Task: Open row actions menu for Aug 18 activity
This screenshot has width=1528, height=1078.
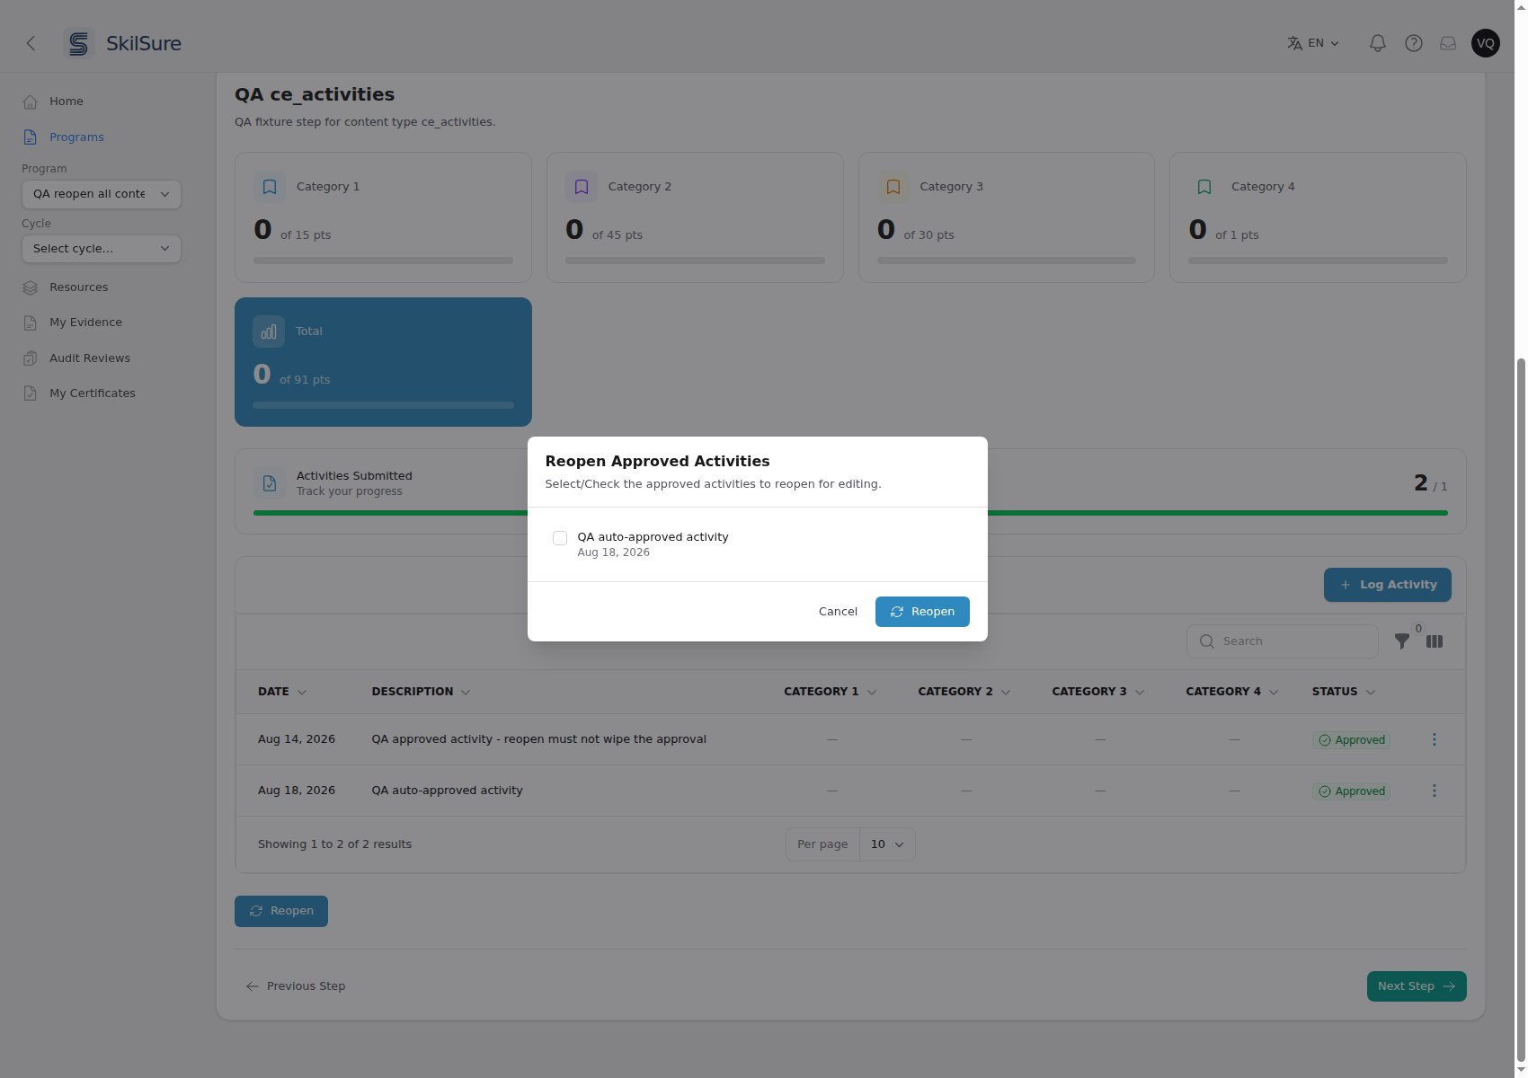Action: (x=1435, y=791)
